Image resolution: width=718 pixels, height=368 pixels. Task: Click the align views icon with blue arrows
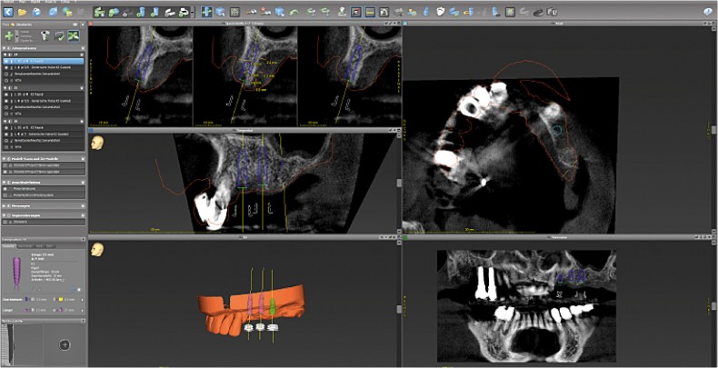[x=206, y=12]
